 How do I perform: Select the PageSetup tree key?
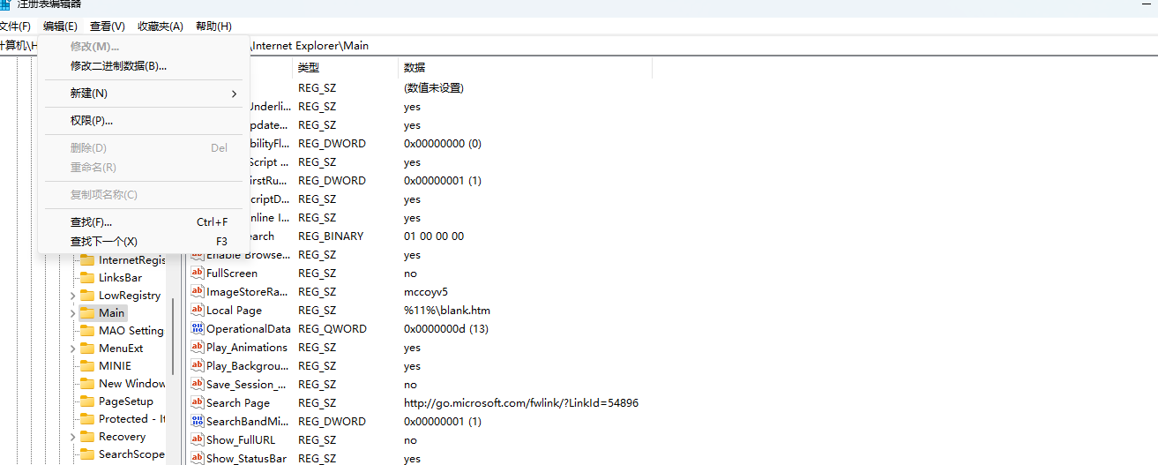(x=126, y=401)
